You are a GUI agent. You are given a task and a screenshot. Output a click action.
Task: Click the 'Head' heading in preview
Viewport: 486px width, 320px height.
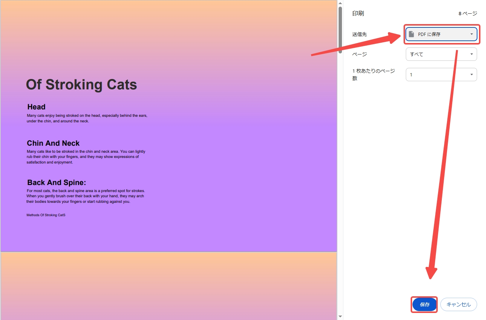point(36,107)
